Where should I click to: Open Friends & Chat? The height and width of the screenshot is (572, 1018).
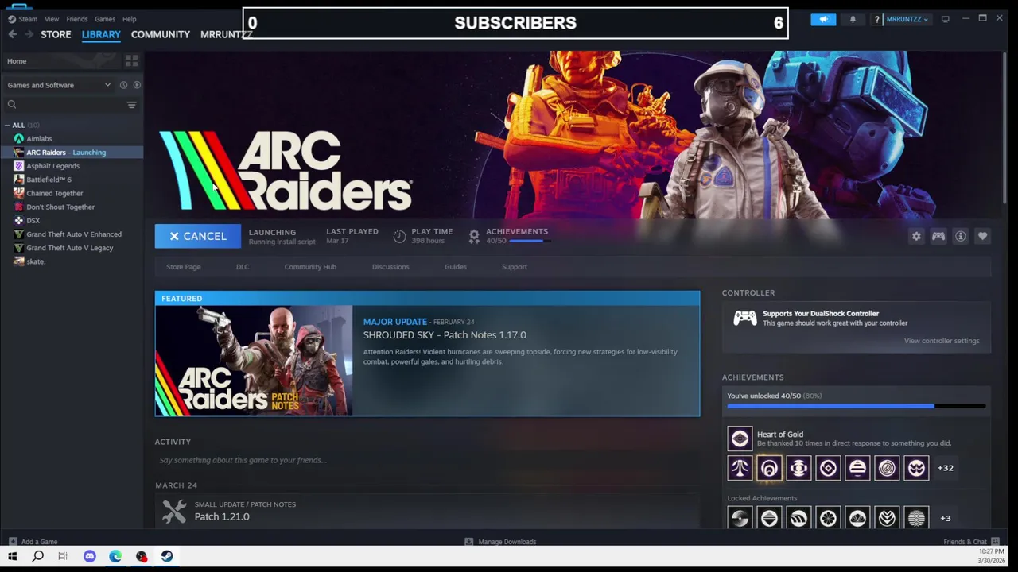[971, 542]
